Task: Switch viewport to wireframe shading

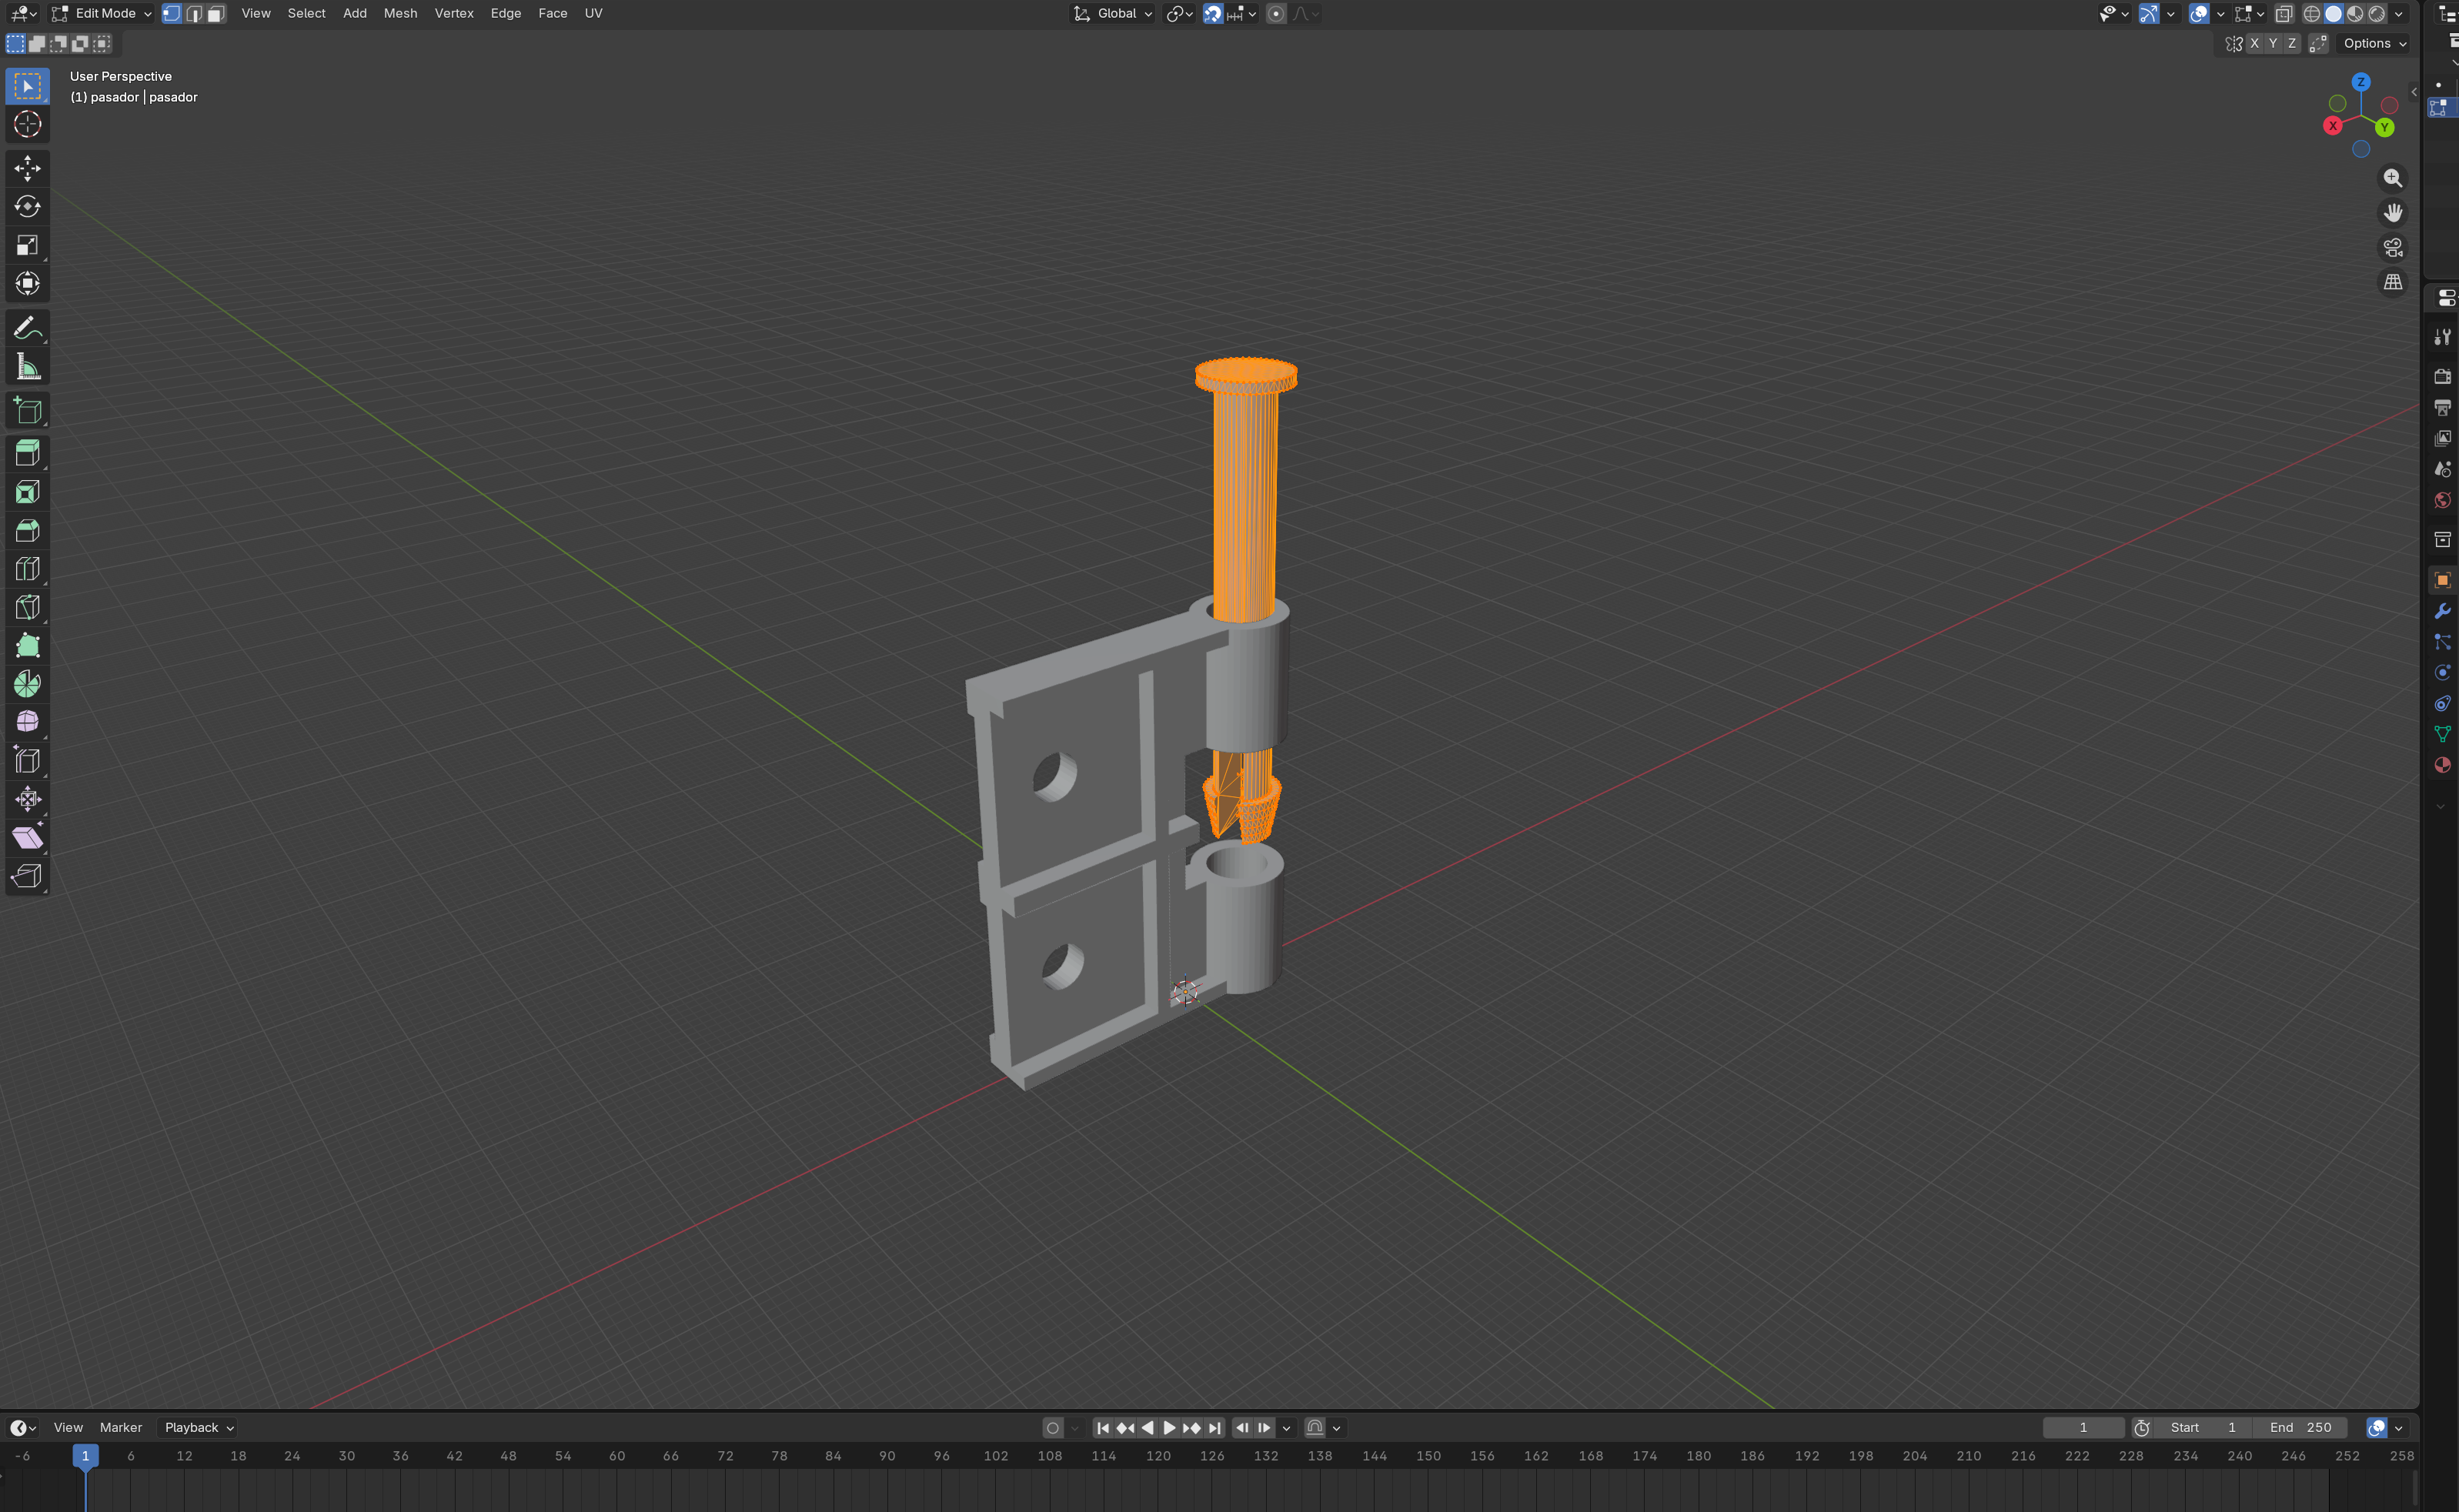Action: coord(2311,14)
